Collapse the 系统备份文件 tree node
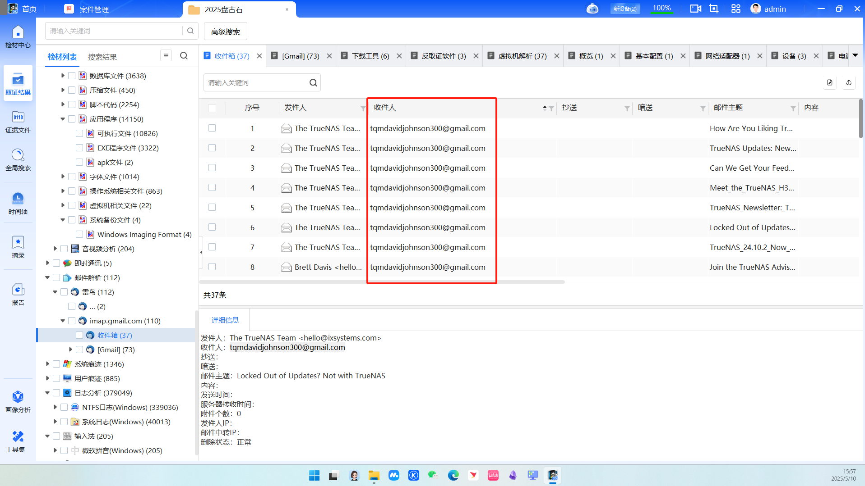The width and height of the screenshot is (865, 486). point(63,220)
